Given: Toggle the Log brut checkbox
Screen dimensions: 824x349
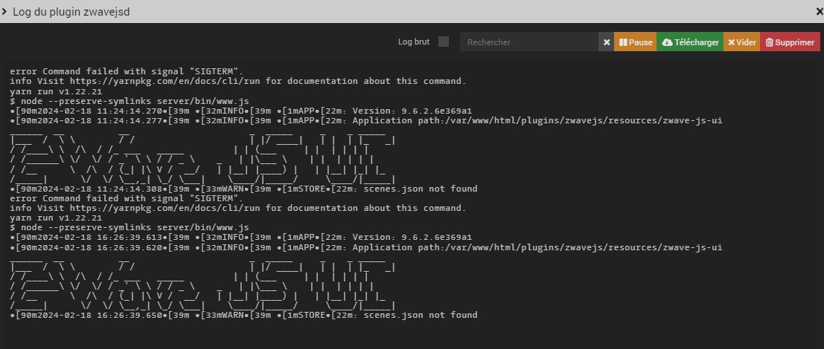Looking at the screenshot, I should (x=444, y=42).
